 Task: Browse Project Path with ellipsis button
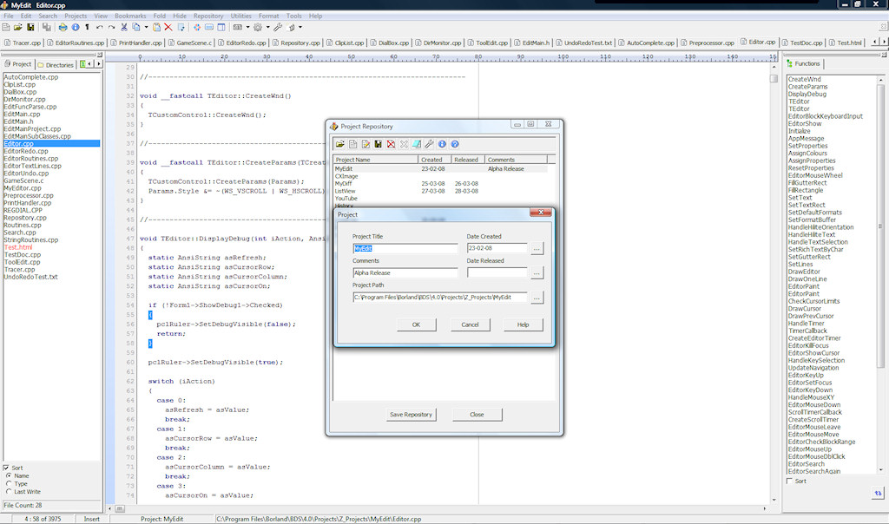point(537,298)
